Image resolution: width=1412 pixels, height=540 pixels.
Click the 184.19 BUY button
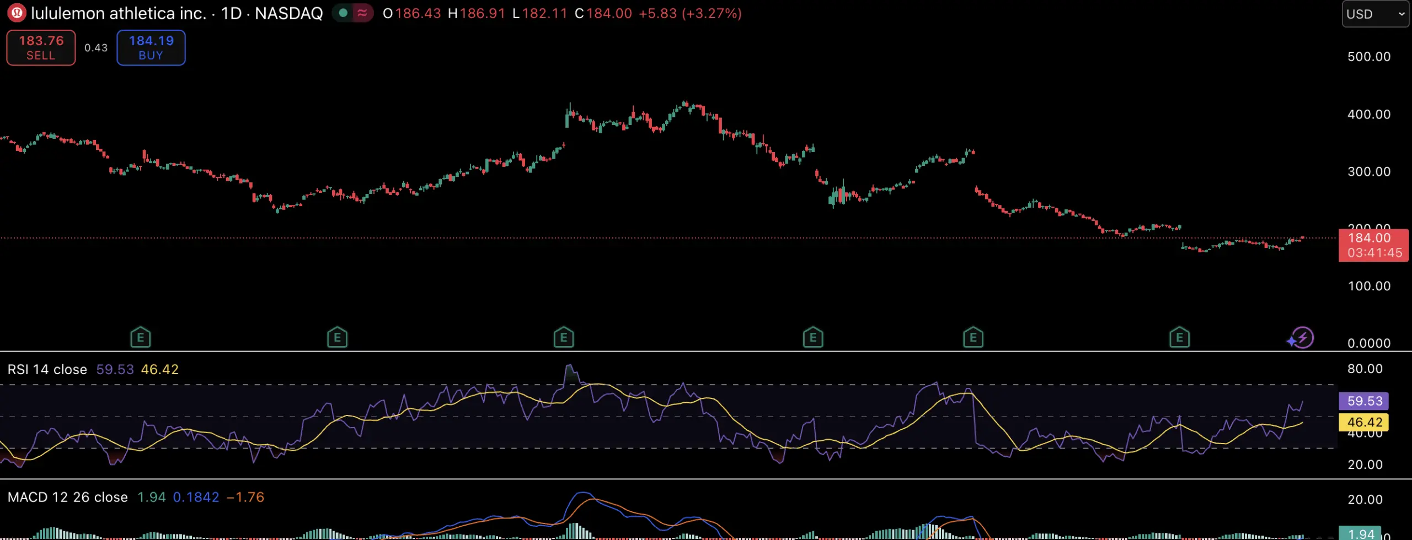(151, 47)
